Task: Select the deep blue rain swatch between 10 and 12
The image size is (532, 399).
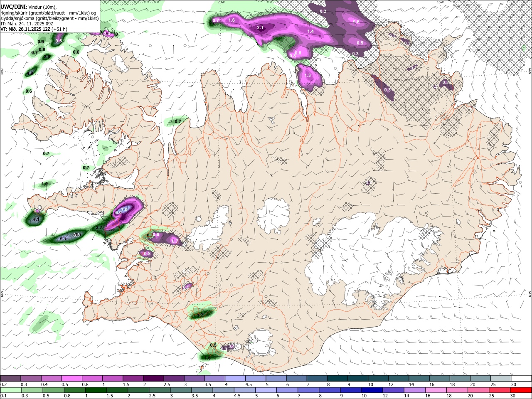Action: tap(372, 390)
